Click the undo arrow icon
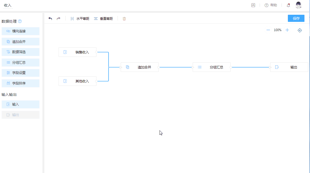The image size is (310, 173). pos(50,19)
